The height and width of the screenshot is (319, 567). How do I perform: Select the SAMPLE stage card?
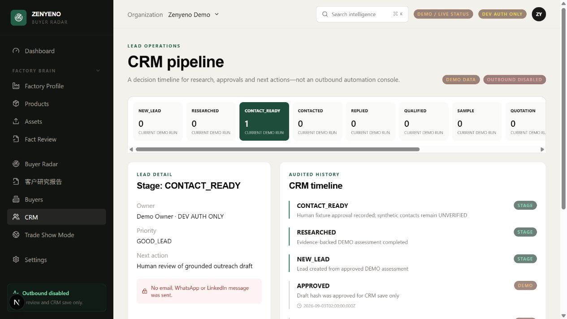pos(477,121)
